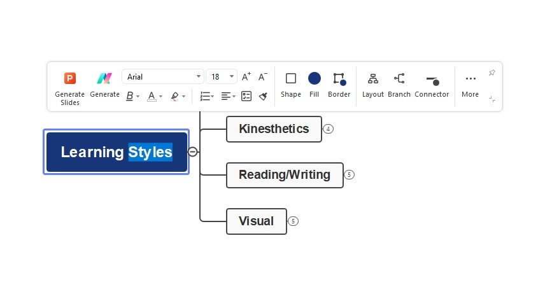The width and height of the screenshot is (552, 308).
Task: Open the Connector style options
Action: (x=432, y=85)
